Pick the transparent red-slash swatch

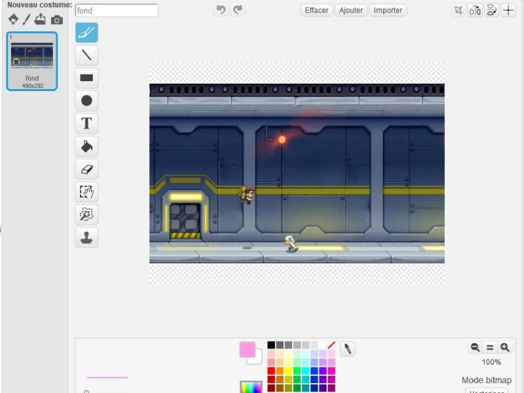coord(331,345)
